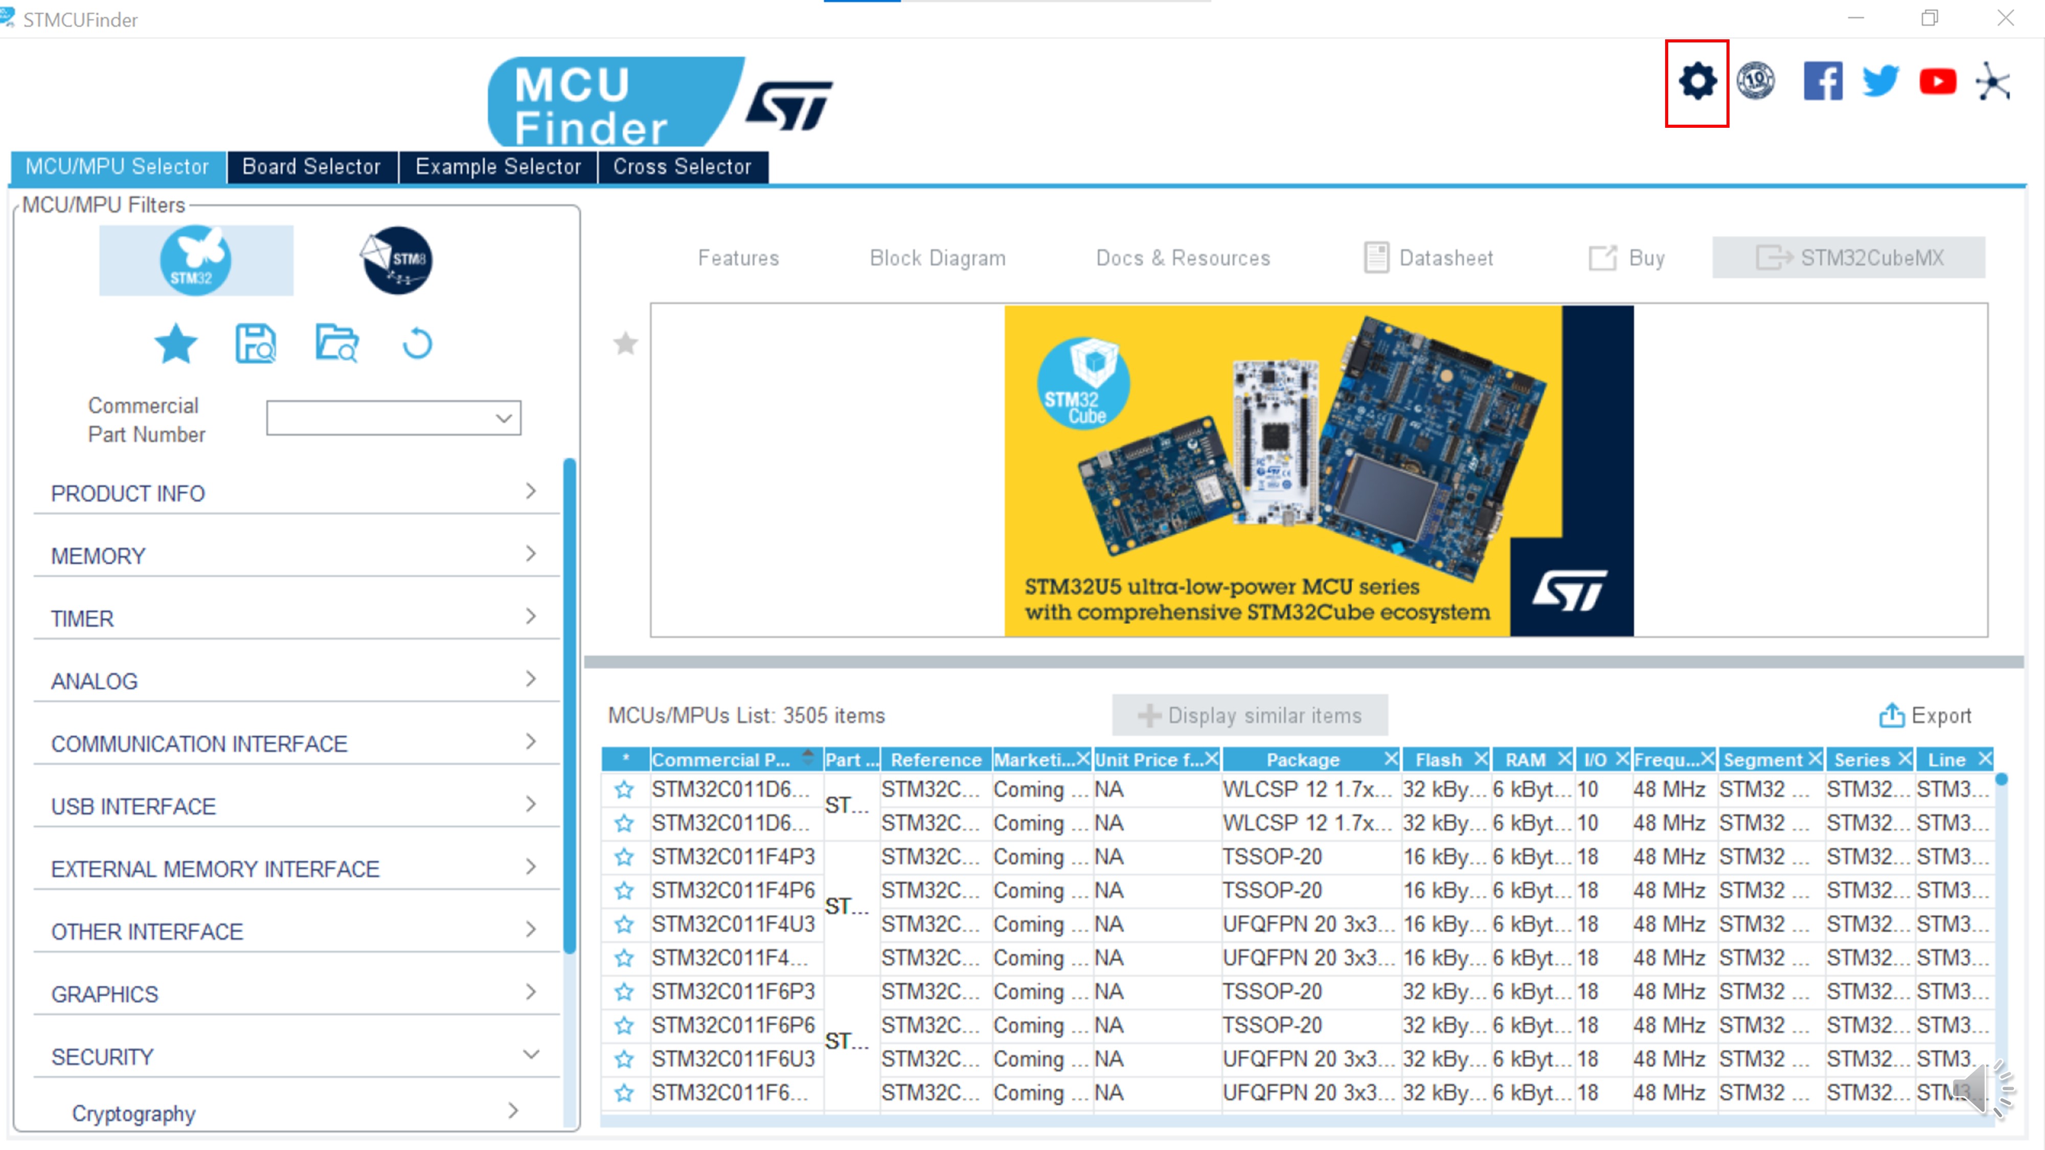
Task: Click the Buy external link icon
Action: click(x=1602, y=258)
